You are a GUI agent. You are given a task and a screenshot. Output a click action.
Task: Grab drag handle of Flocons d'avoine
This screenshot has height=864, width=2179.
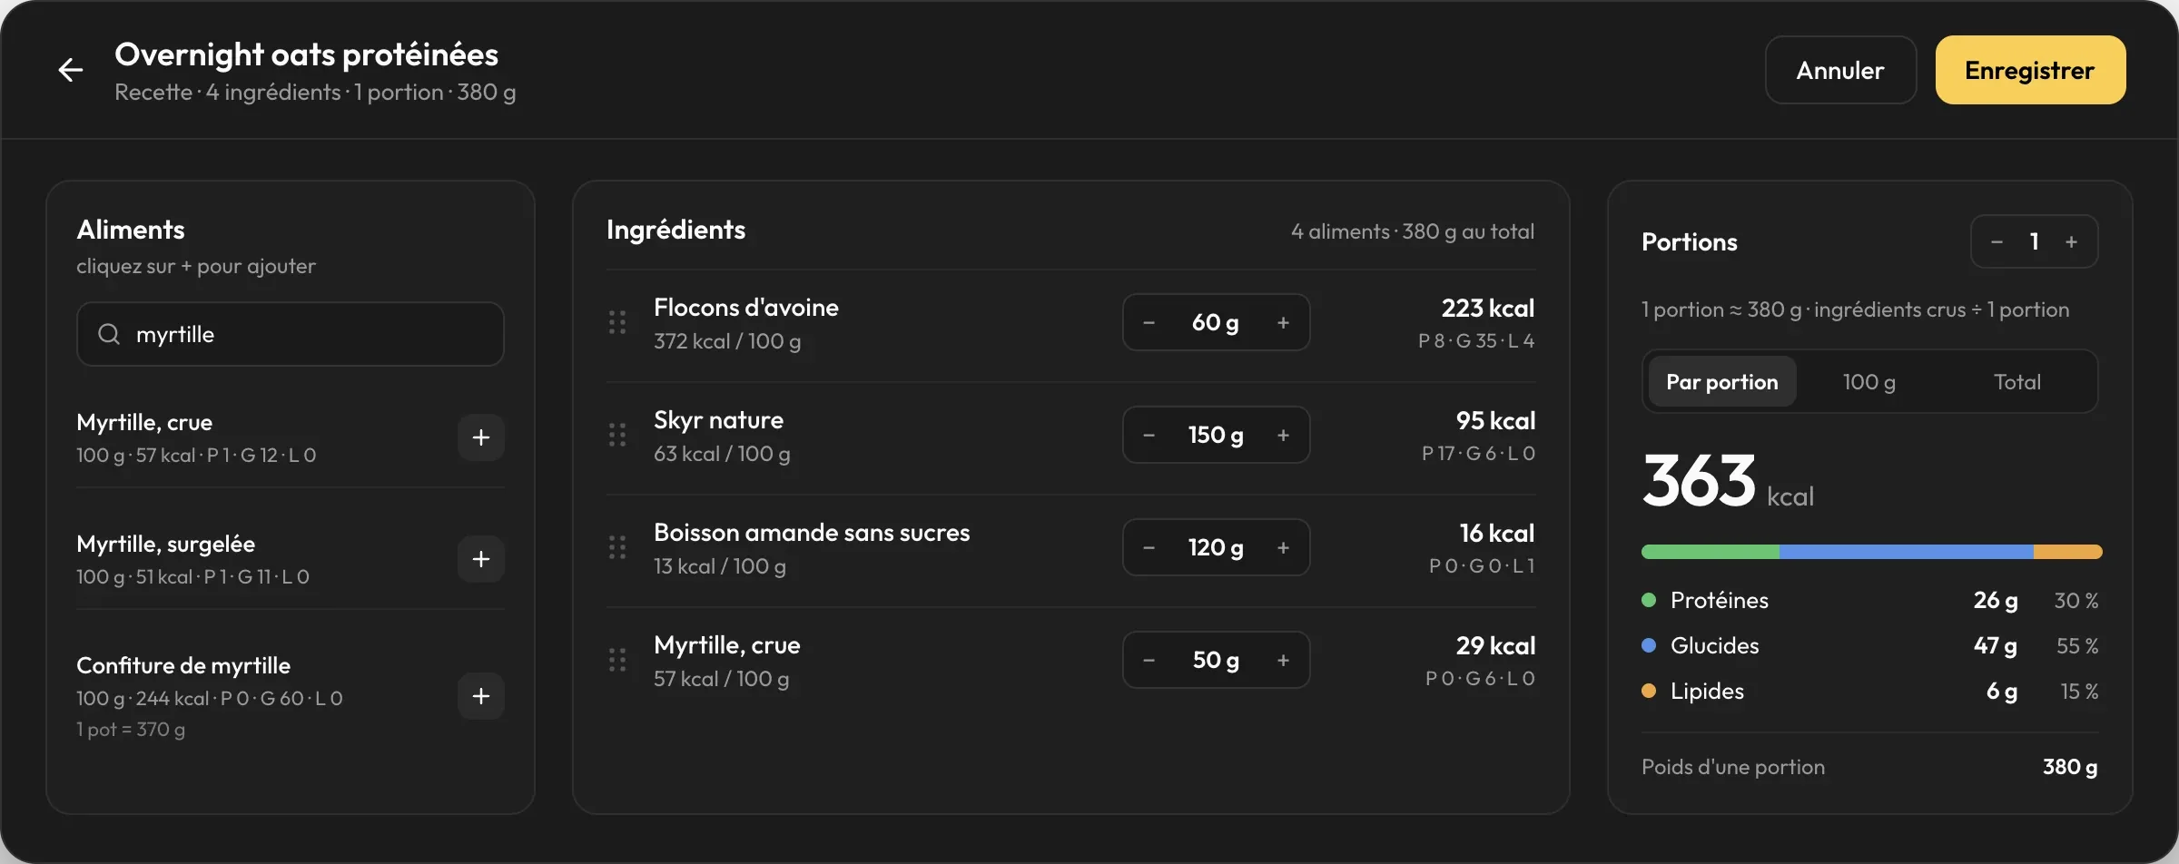(x=617, y=322)
